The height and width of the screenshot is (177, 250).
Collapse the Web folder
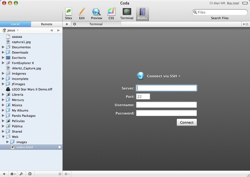click(3, 137)
